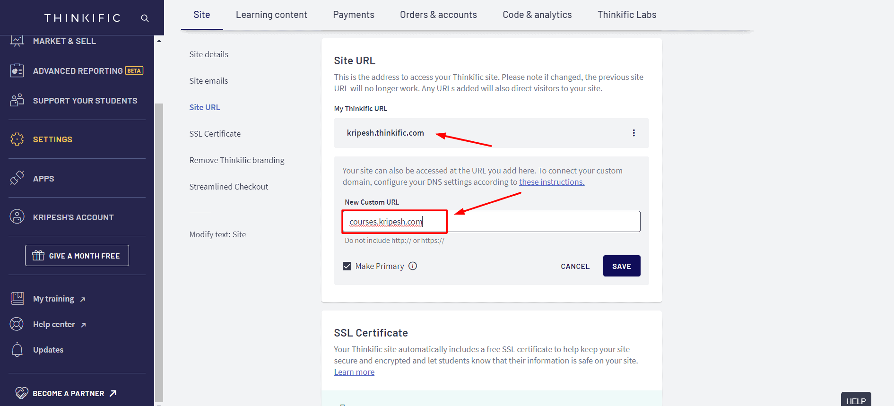Click Give a Month Free button
This screenshot has height=406, width=894.
pyautogui.click(x=77, y=256)
